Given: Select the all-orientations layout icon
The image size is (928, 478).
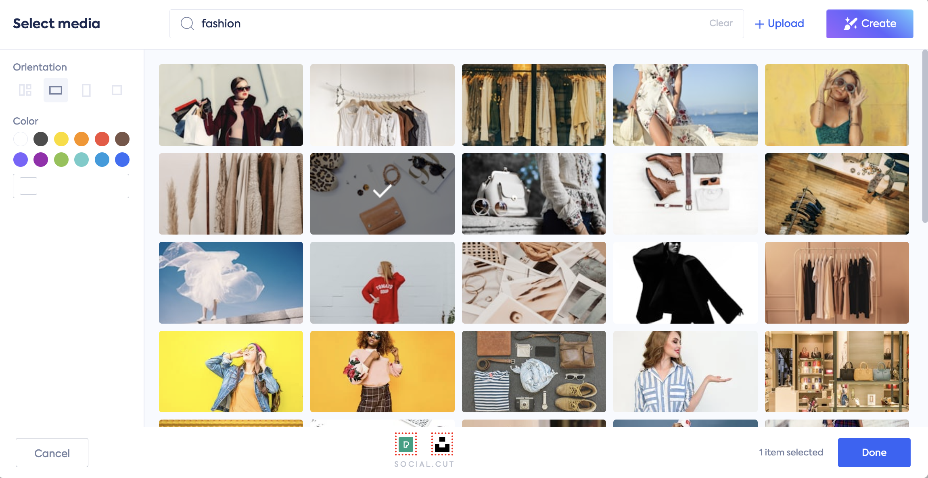Looking at the screenshot, I should (25, 90).
